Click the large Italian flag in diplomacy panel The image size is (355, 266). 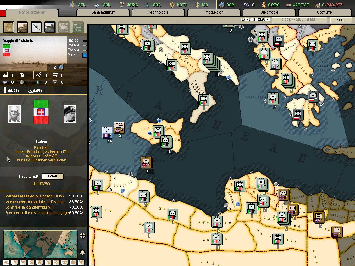coord(41,112)
